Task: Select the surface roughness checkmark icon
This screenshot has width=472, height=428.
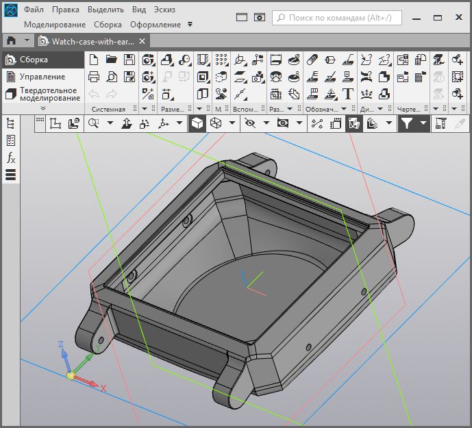Action: pos(330,77)
